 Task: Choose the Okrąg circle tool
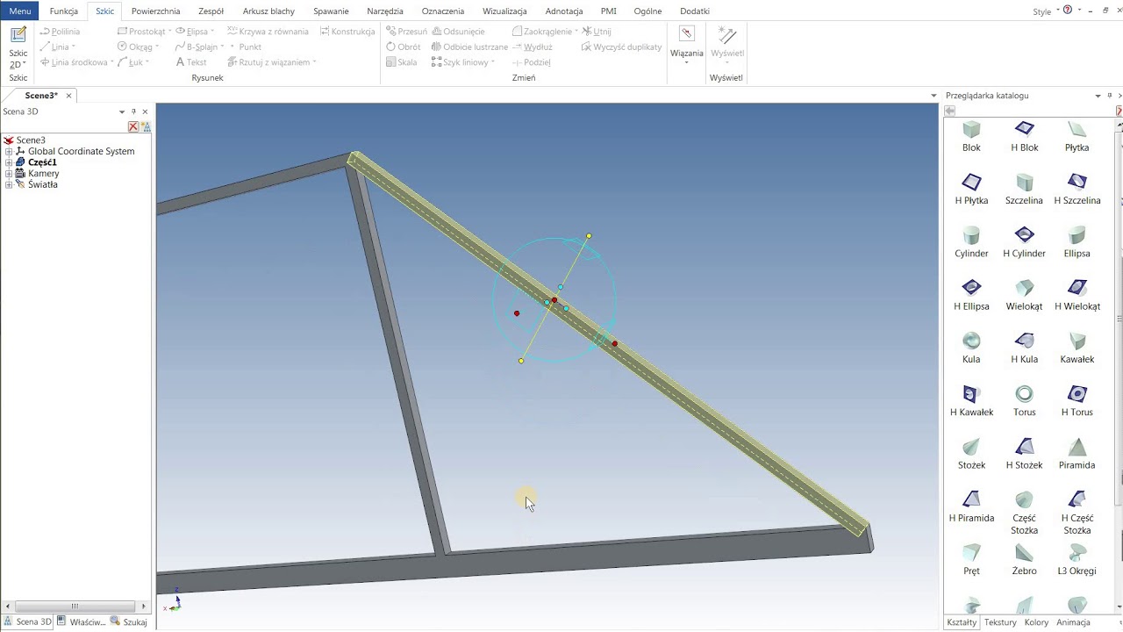(x=138, y=47)
